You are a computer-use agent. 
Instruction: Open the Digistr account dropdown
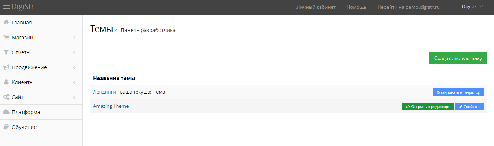[x=473, y=7]
